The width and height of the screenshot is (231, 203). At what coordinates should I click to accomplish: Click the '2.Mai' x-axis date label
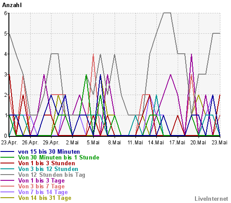(72, 143)
